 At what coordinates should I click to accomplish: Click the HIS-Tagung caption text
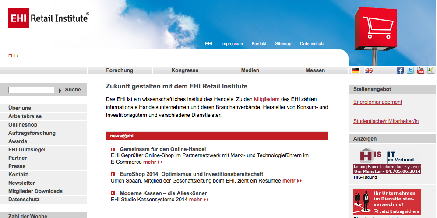click(x=365, y=177)
